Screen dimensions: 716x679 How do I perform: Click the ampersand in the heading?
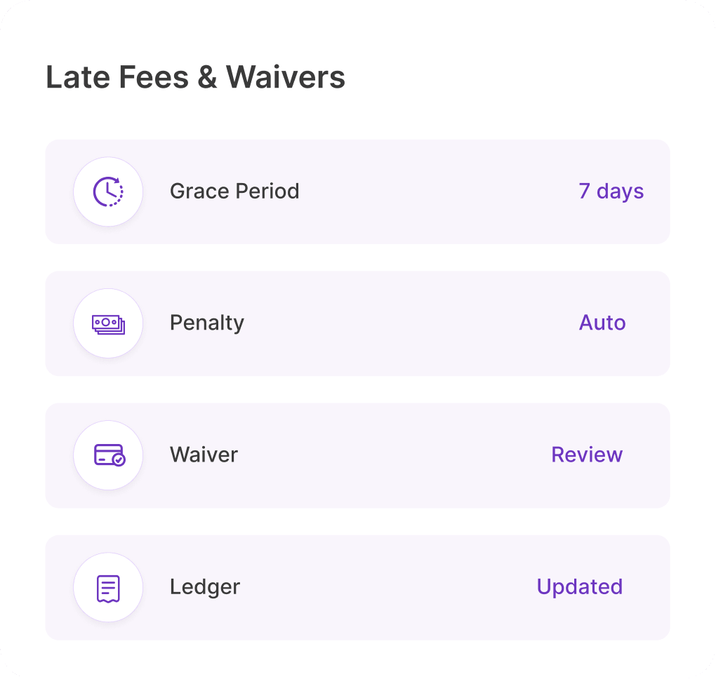(207, 77)
